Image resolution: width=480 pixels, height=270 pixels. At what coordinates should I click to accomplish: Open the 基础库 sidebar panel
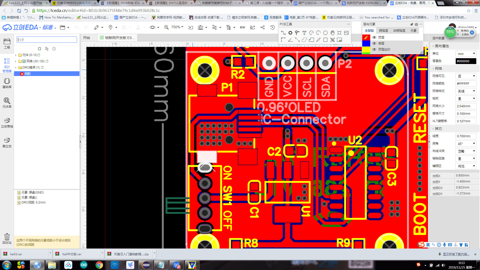pyautogui.click(x=7, y=83)
